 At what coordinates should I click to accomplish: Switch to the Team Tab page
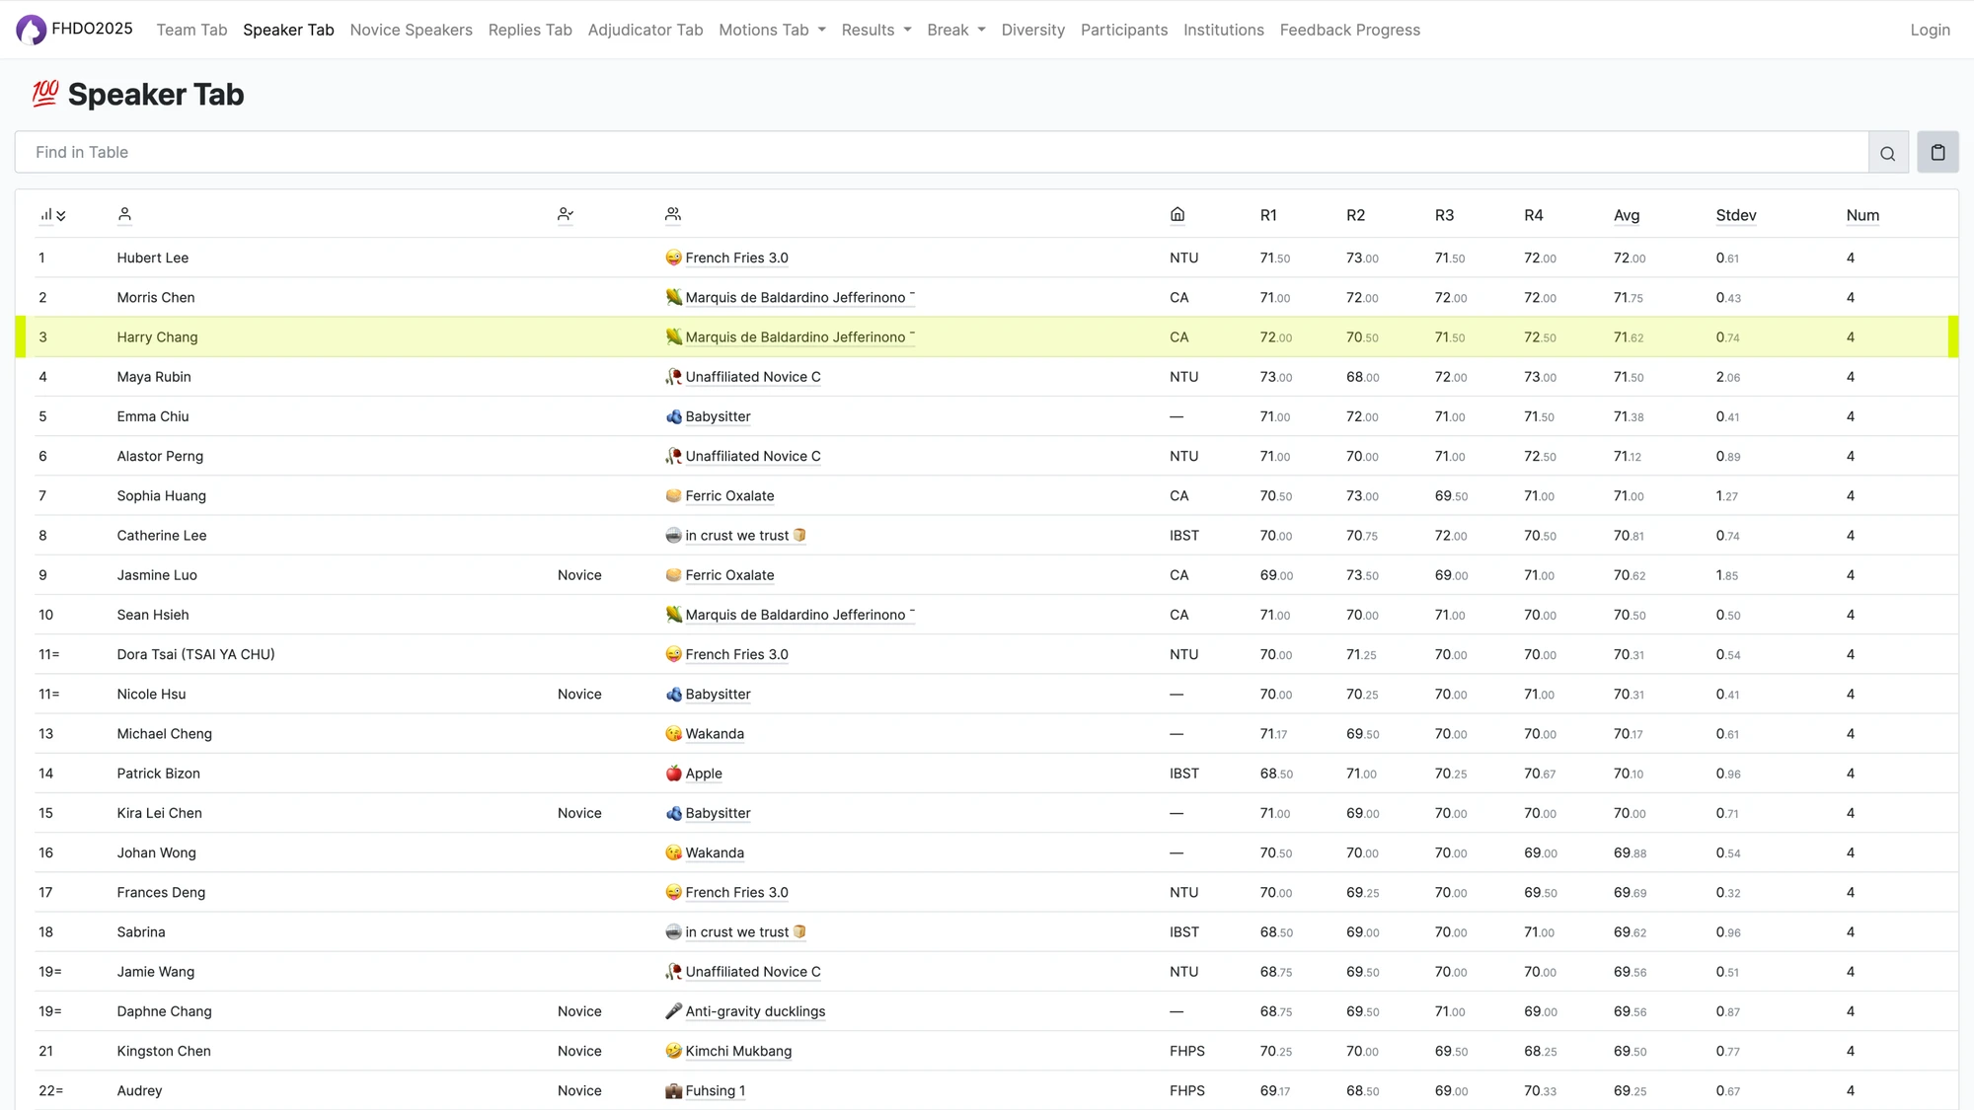point(191,30)
